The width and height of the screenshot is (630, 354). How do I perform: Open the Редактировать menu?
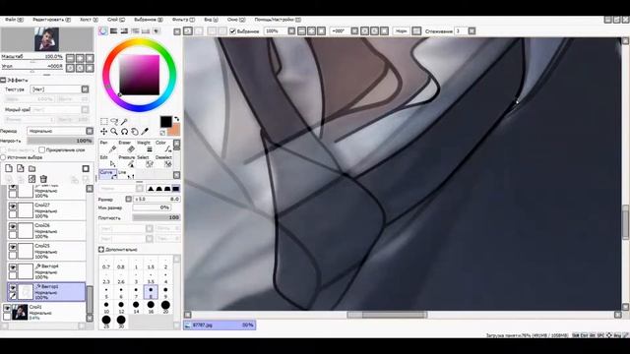[51, 20]
